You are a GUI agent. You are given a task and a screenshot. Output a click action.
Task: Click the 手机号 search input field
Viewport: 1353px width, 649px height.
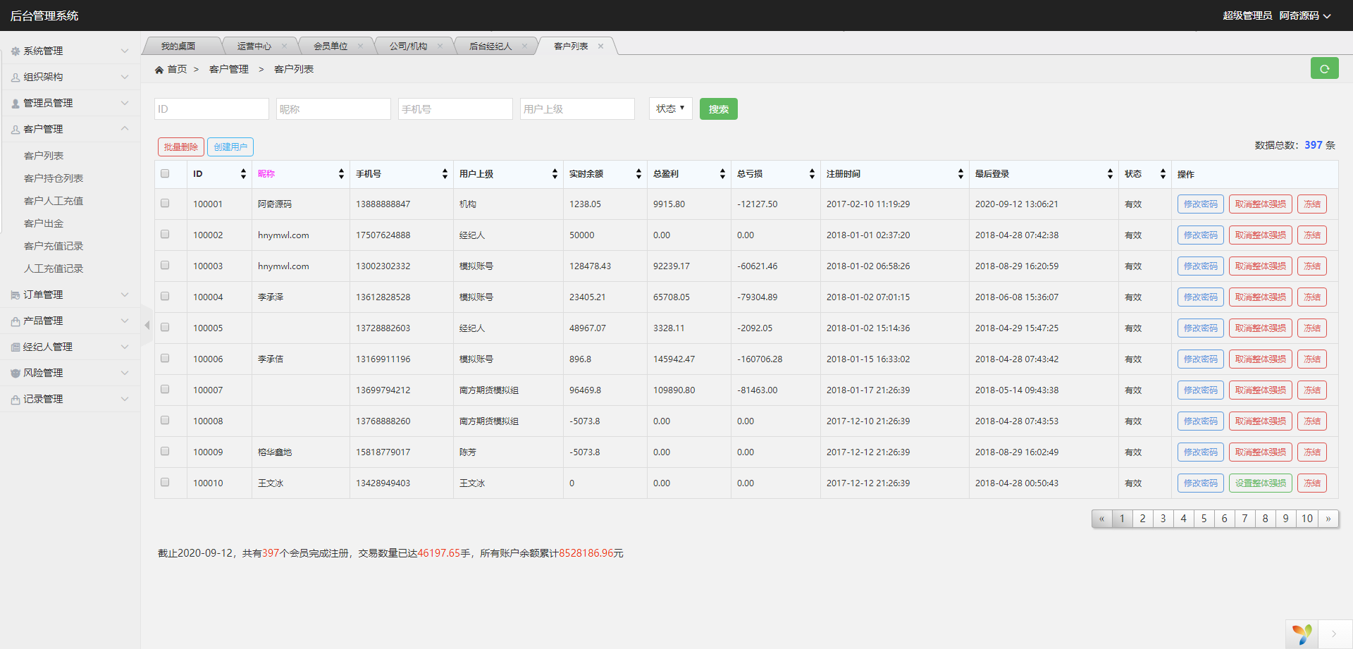coord(455,109)
